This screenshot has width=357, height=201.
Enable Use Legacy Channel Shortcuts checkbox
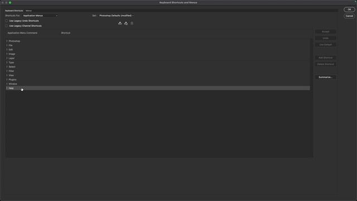[x=6, y=26]
